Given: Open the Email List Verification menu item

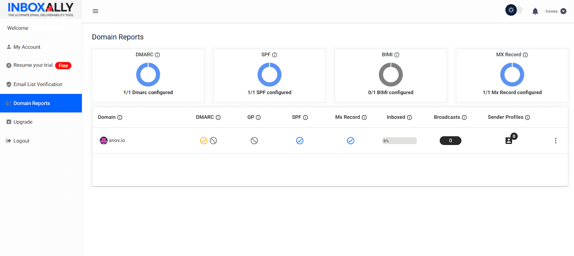Looking at the screenshot, I should (x=38, y=84).
